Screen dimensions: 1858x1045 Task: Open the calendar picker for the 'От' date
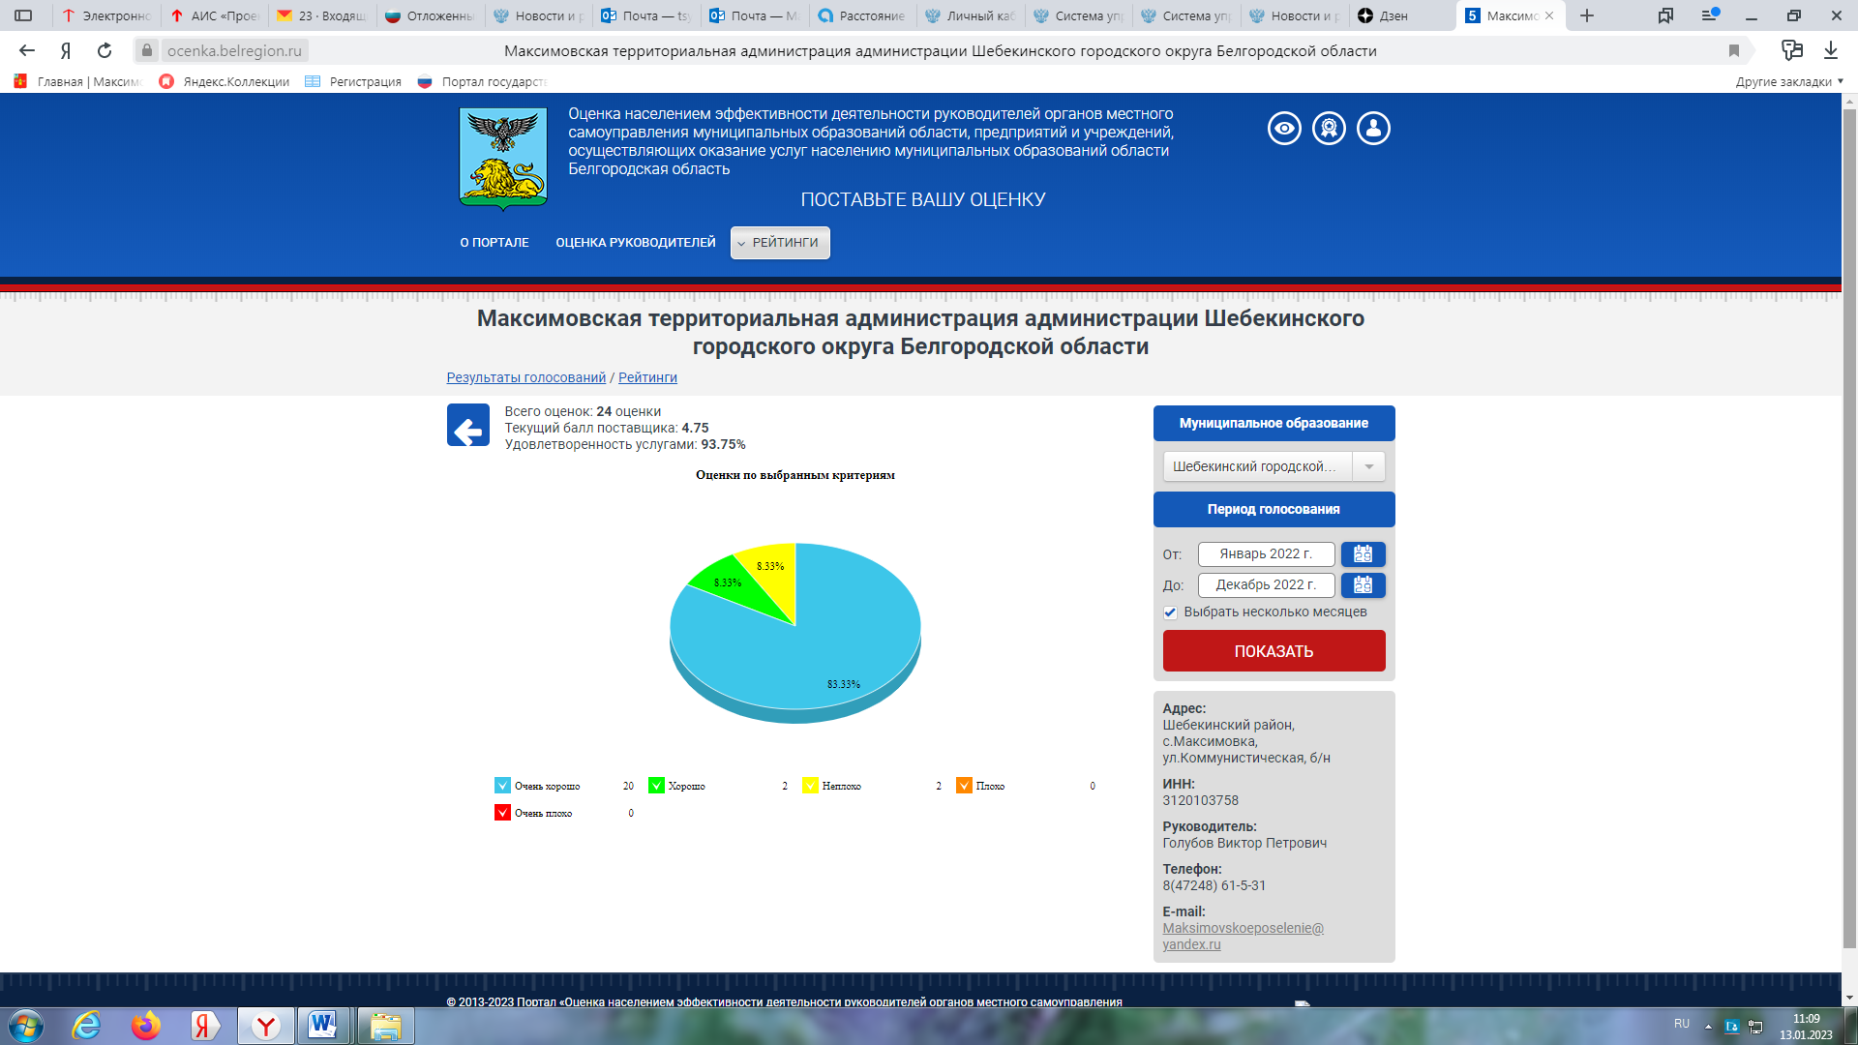pos(1363,554)
